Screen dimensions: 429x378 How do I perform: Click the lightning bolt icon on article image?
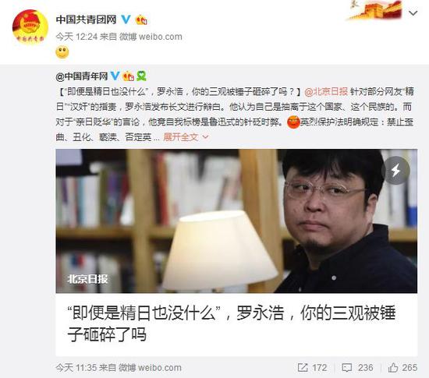[x=395, y=170]
